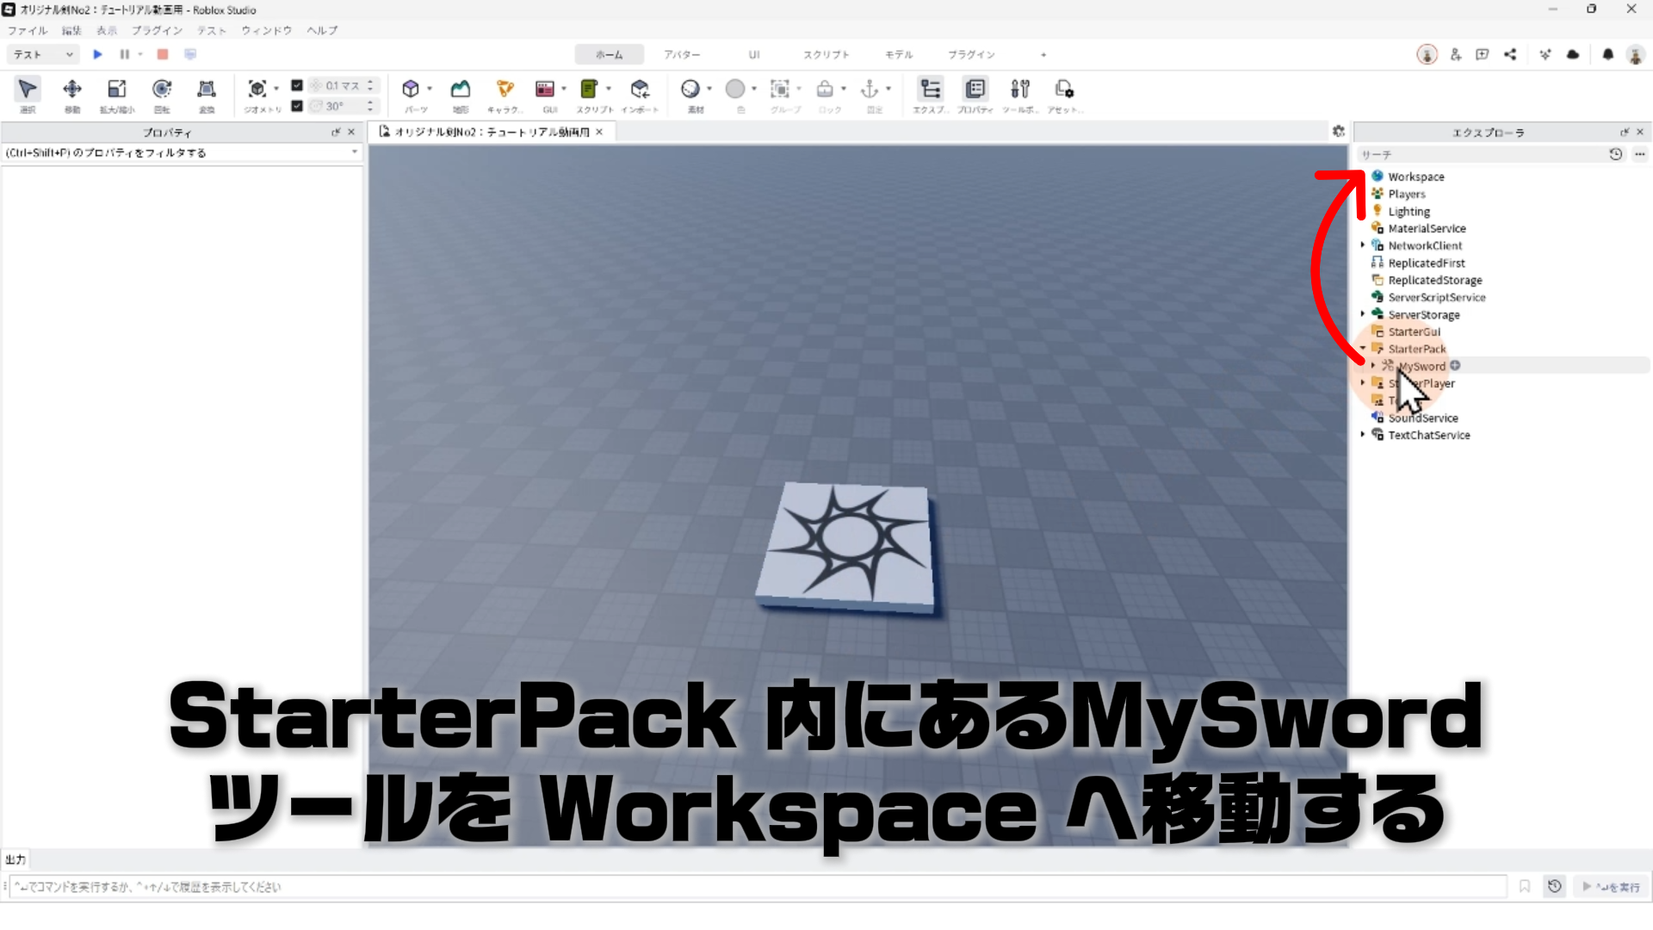Select the Move tool in the toolbar
The height and width of the screenshot is (930, 1653).
coord(72,89)
